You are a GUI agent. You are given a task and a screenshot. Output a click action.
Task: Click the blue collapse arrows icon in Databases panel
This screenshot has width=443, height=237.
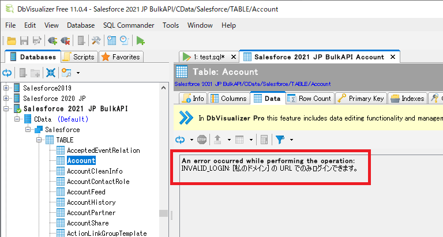[x=51, y=73]
